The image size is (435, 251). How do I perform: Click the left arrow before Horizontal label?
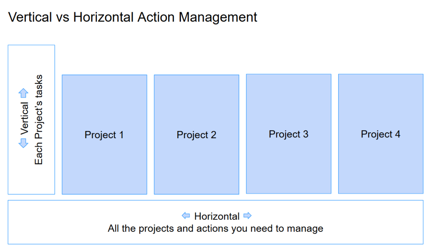pyautogui.click(x=186, y=216)
